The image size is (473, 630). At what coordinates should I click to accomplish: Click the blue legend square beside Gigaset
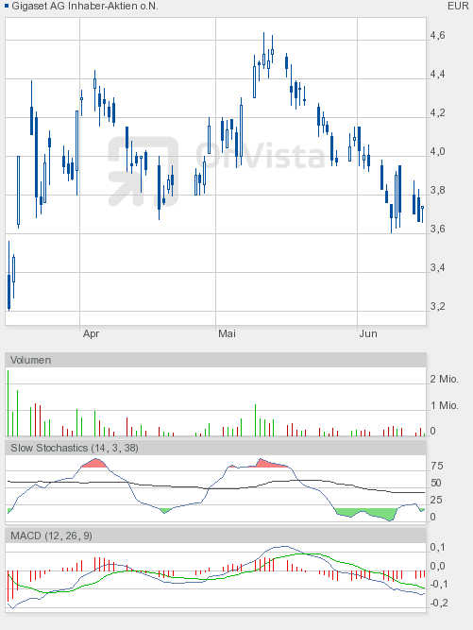[x=7, y=6]
